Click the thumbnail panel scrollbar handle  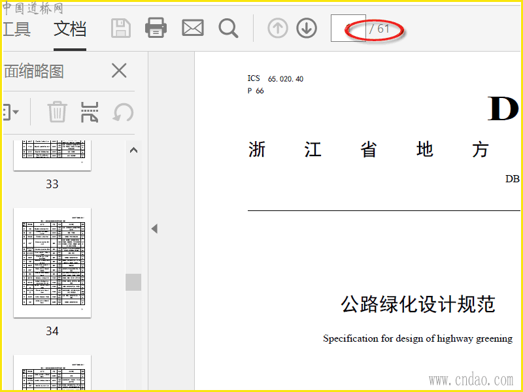(x=133, y=282)
